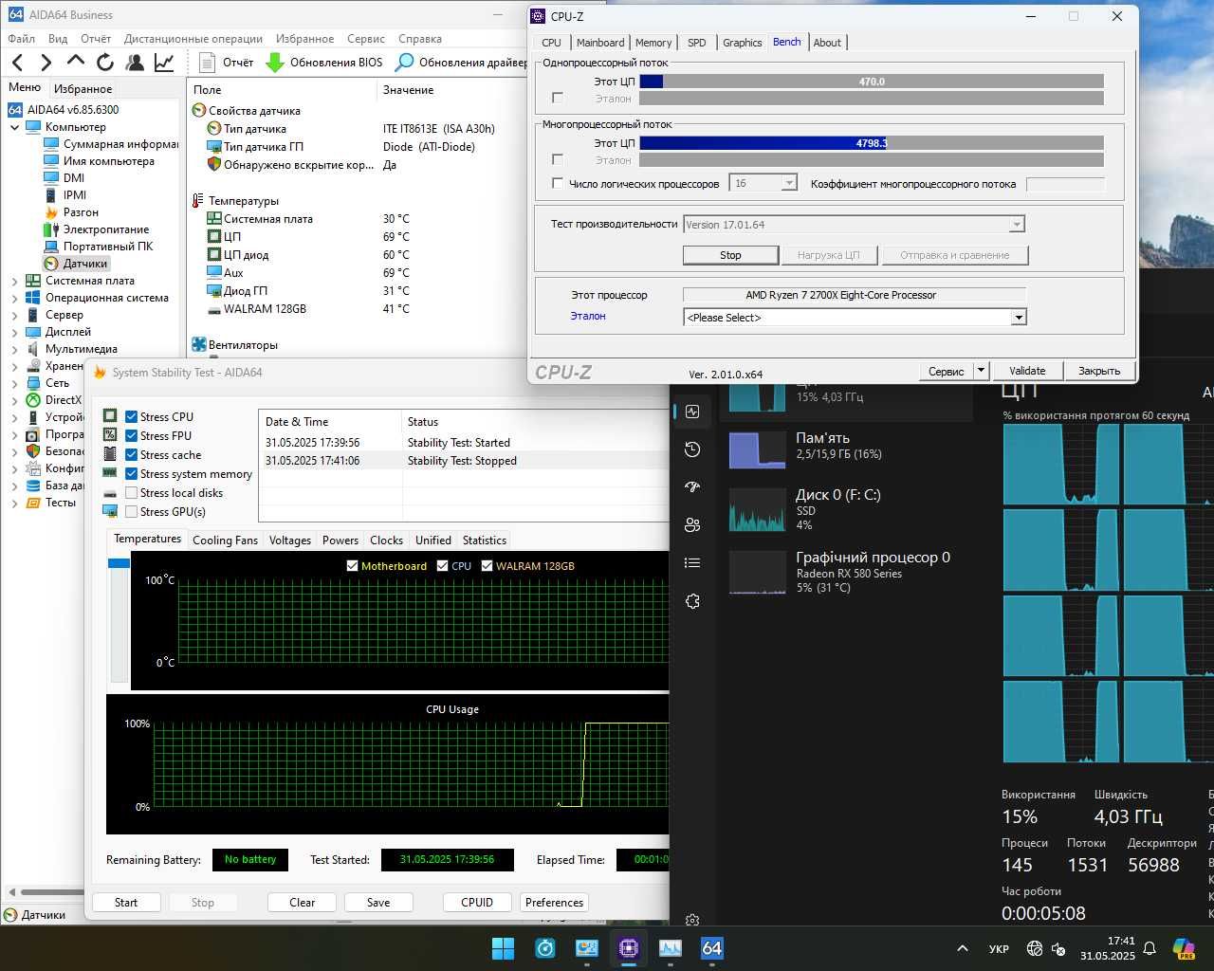Screen dimensions: 1214x971
Task: Open Сервис dropdown arrow in CPU-Z
Action: point(982,371)
